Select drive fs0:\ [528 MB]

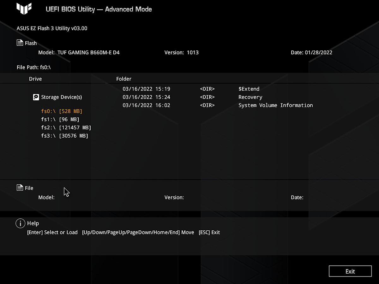(x=62, y=111)
